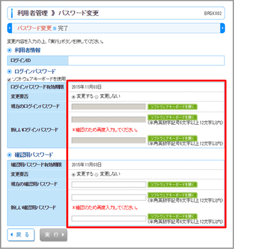
Task: Click the 現在の確認用パスワード row label
Action: 34,184
